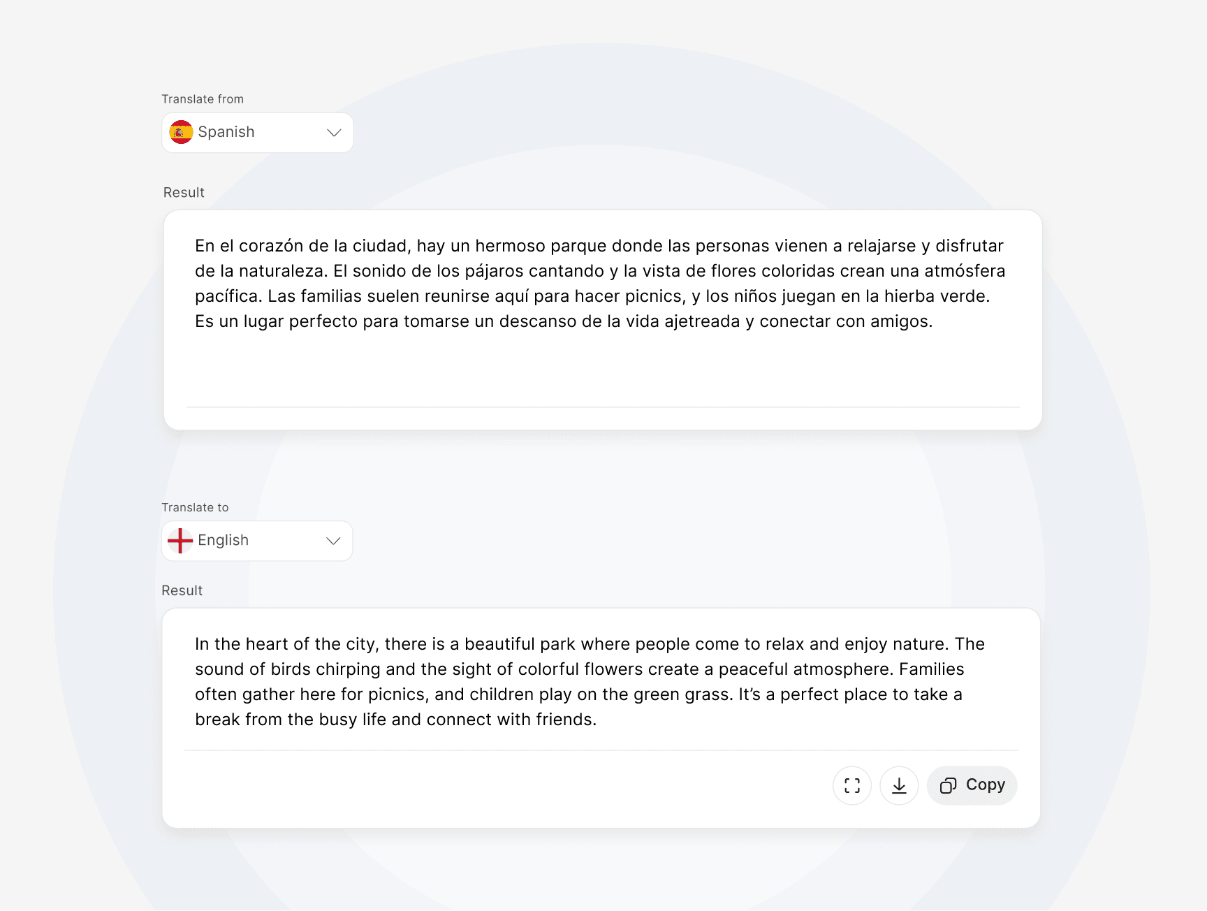Click the "Translate from" label

coord(203,99)
